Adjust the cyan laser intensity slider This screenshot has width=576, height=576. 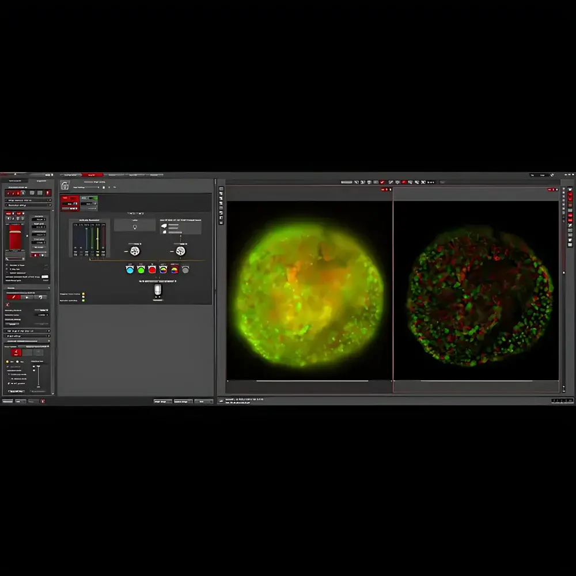pos(87,240)
